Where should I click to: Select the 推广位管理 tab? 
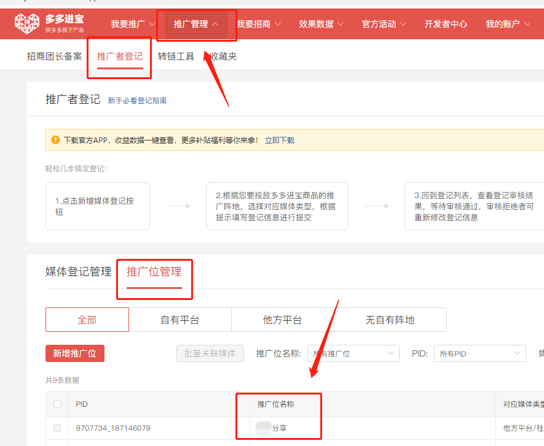[154, 272]
